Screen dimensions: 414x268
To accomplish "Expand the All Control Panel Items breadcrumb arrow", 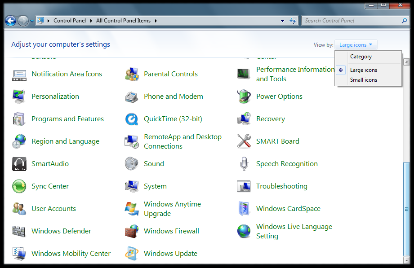I will 156,21.
